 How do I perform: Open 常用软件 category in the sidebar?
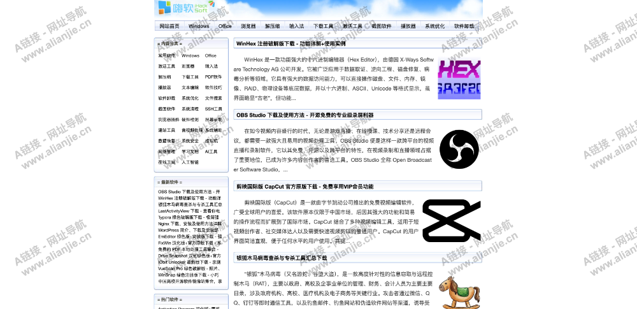[x=167, y=55]
